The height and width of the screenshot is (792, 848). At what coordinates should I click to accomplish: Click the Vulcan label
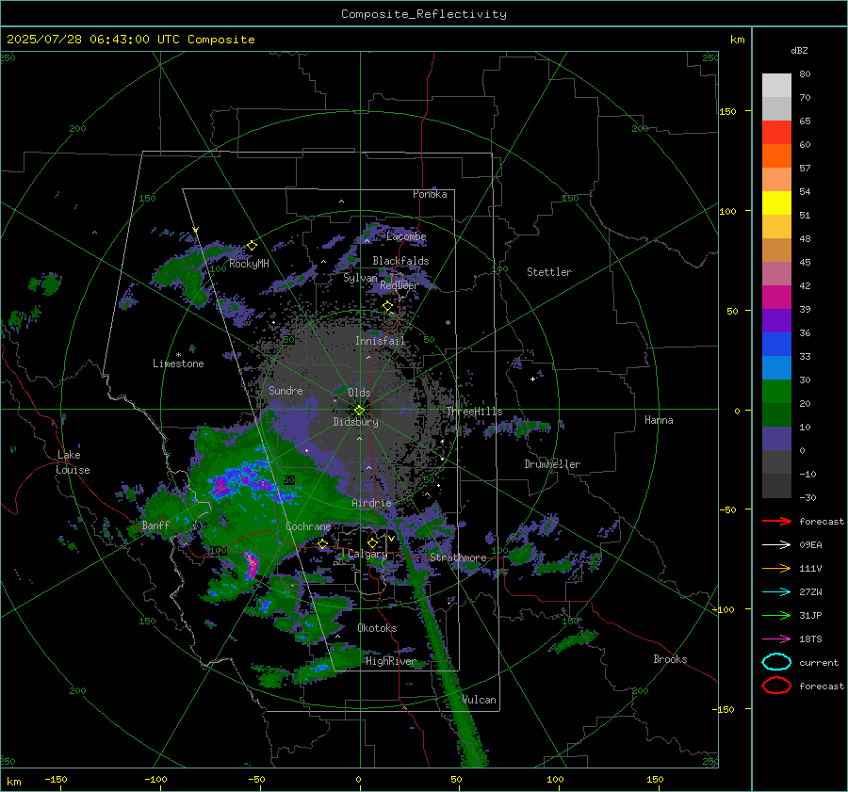click(x=480, y=700)
